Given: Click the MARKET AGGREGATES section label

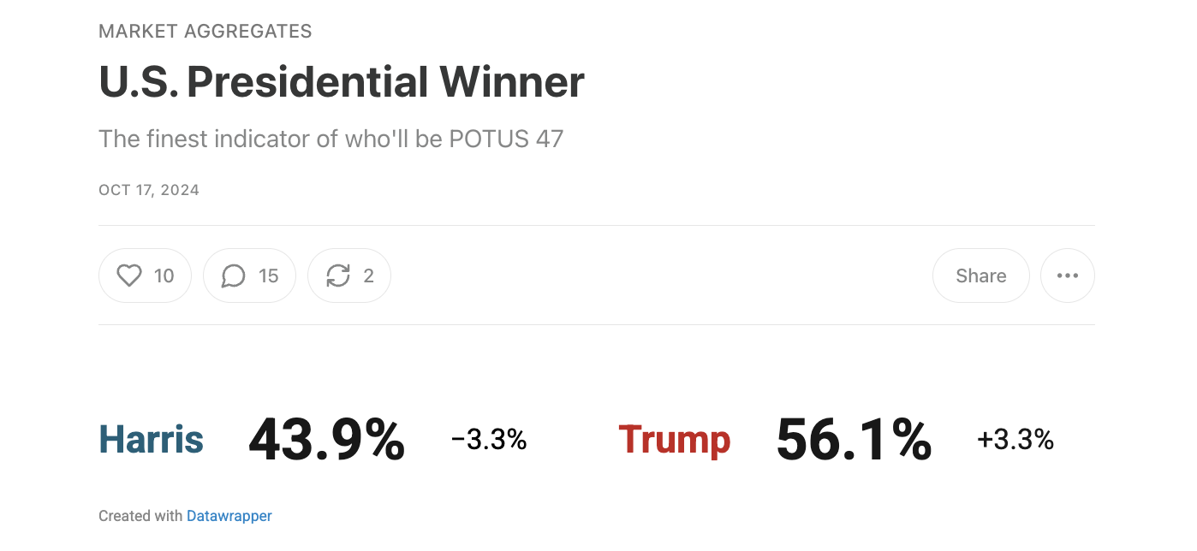Looking at the screenshot, I should tap(205, 32).
